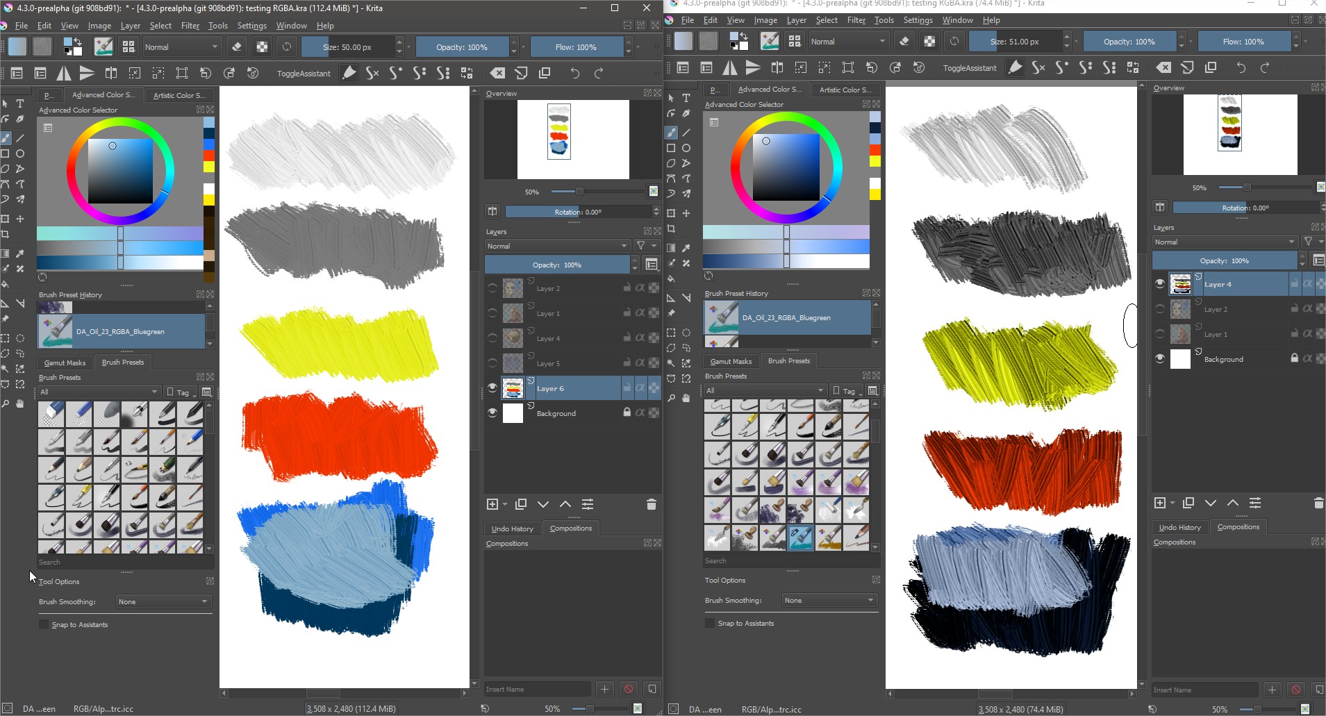Open Brush Smoothing dropdown in left window
The height and width of the screenshot is (716, 1326).
click(163, 601)
